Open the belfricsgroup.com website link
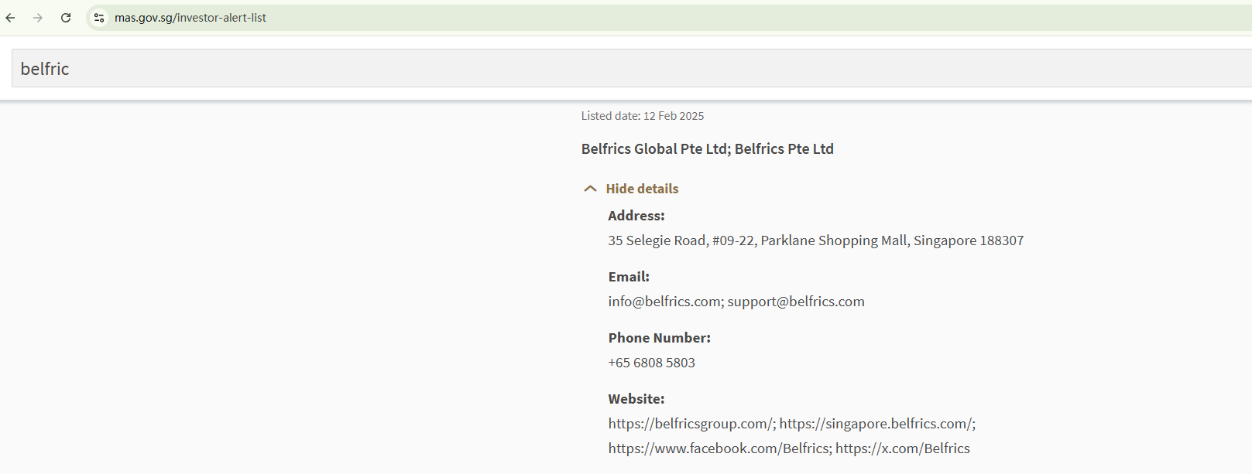The width and height of the screenshot is (1252, 474). 690,424
